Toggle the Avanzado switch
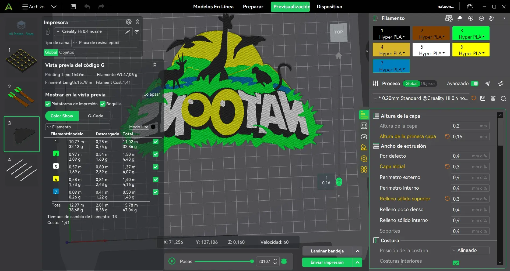 pos(474,84)
